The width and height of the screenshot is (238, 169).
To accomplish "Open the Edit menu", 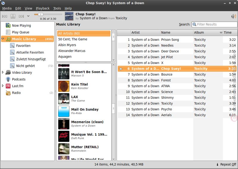I will point(18,8).
